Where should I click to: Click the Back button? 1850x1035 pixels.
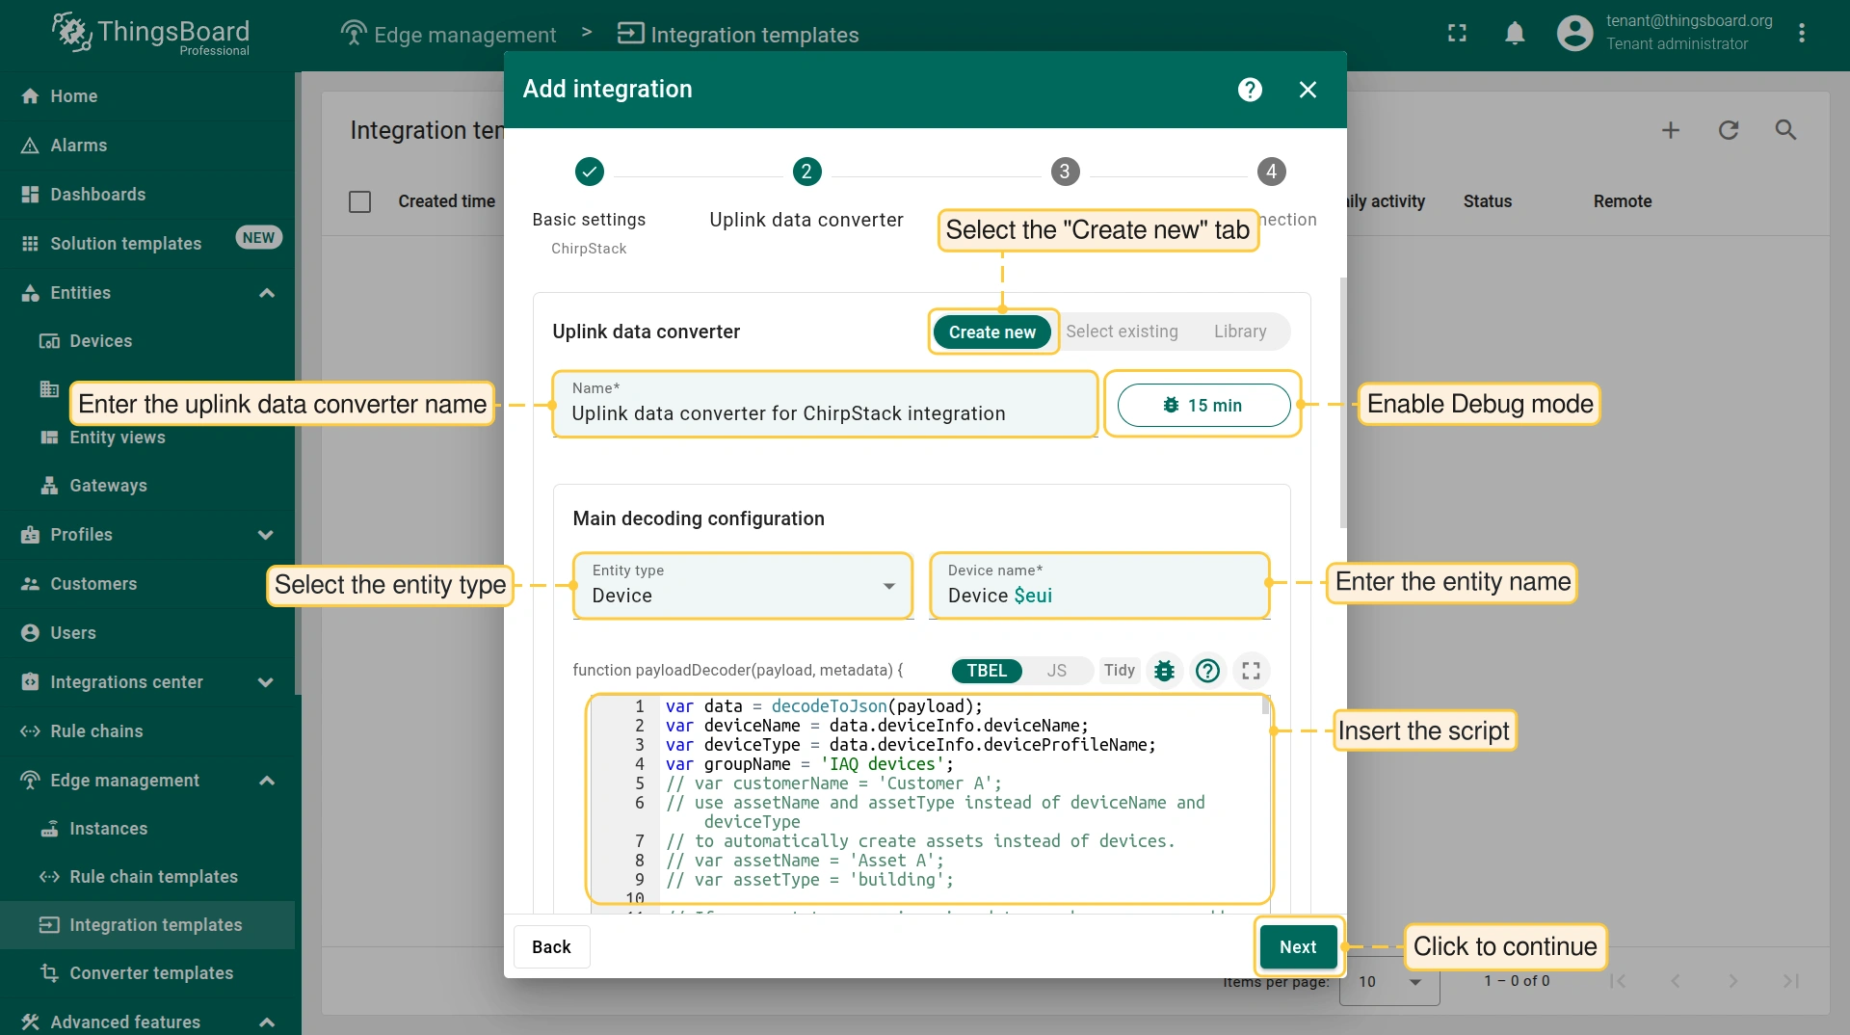click(551, 947)
